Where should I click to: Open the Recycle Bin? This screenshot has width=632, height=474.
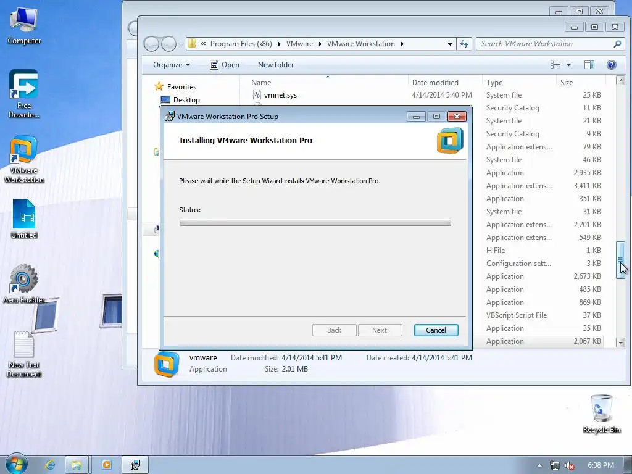coord(601,414)
